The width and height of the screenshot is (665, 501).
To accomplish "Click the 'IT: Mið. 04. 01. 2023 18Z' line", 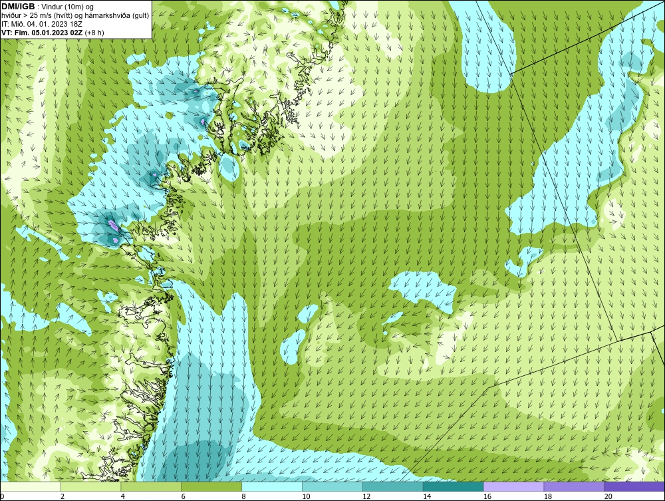I will (41, 24).
